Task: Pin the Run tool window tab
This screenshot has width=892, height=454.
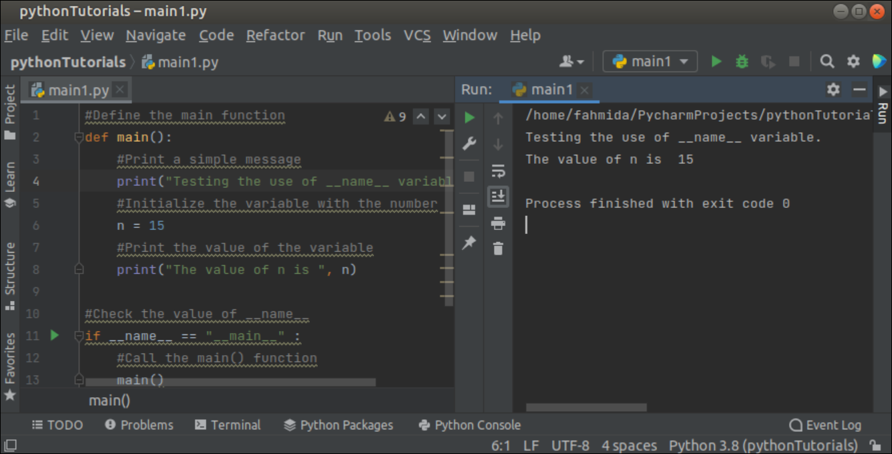Action: 469,243
